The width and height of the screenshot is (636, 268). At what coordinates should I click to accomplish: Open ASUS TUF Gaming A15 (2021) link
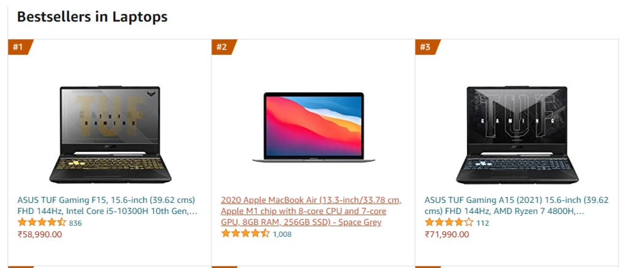(516, 205)
